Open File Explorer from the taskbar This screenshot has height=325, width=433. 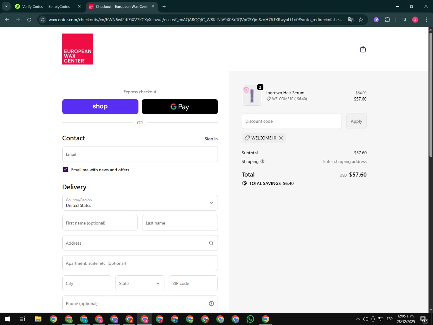pyautogui.click(x=38, y=319)
